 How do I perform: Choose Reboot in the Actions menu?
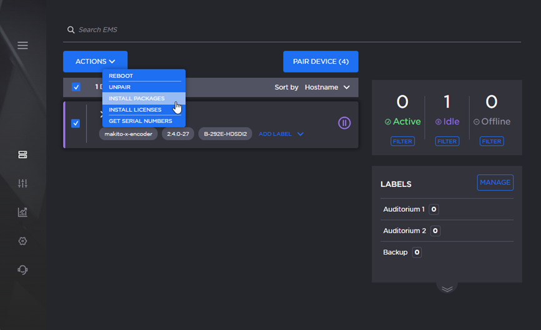coord(121,76)
